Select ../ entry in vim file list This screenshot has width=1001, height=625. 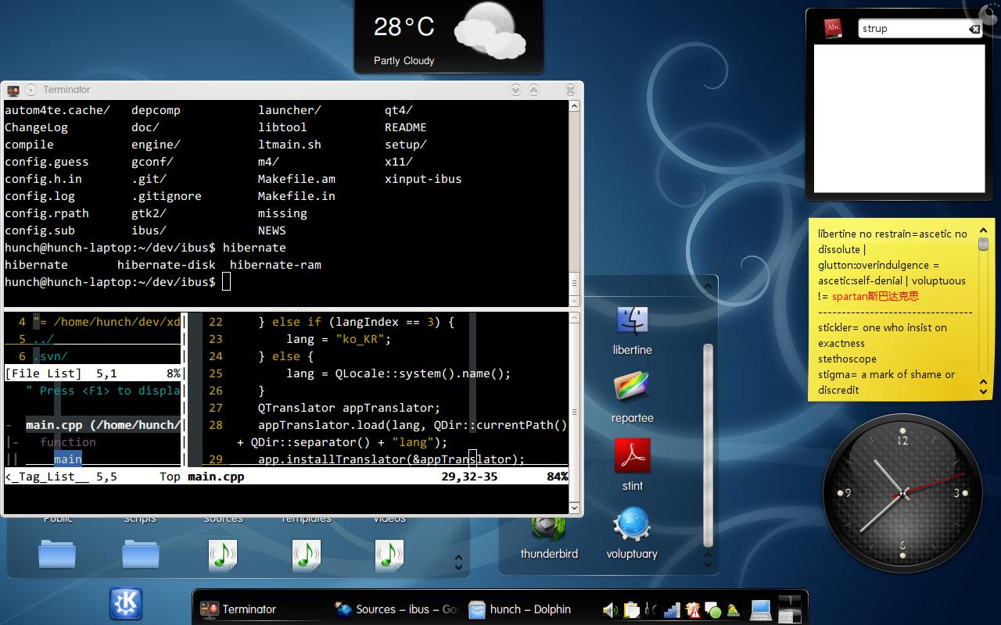click(x=43, y=339)
